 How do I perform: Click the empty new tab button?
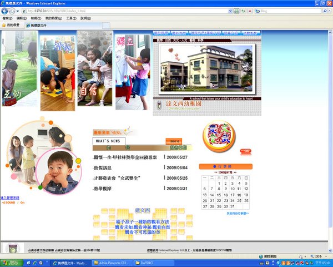(x=106, y=26)
